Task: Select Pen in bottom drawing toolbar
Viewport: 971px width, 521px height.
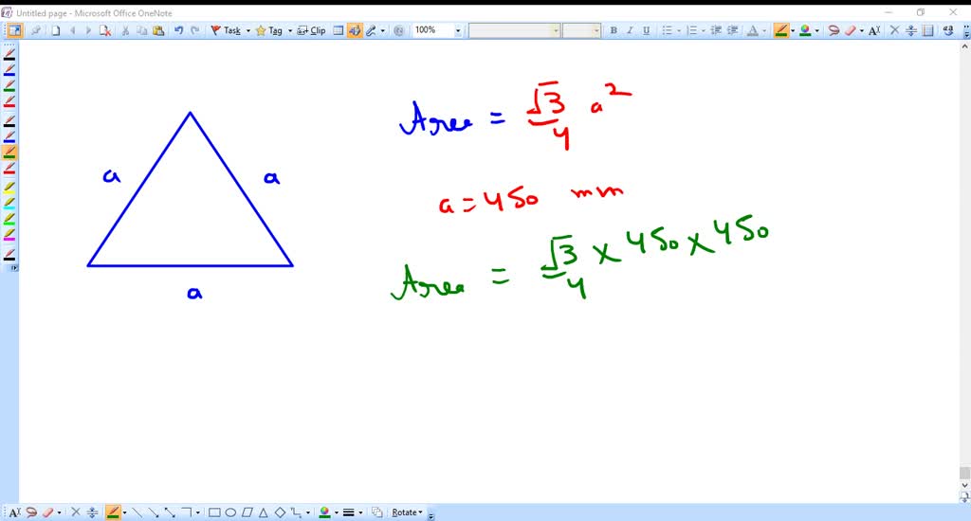Action: [113, 512]
